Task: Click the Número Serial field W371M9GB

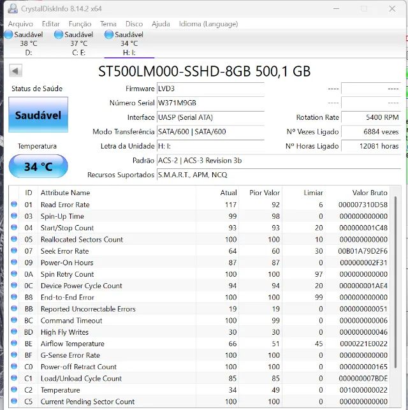Action: pos(210,103)
